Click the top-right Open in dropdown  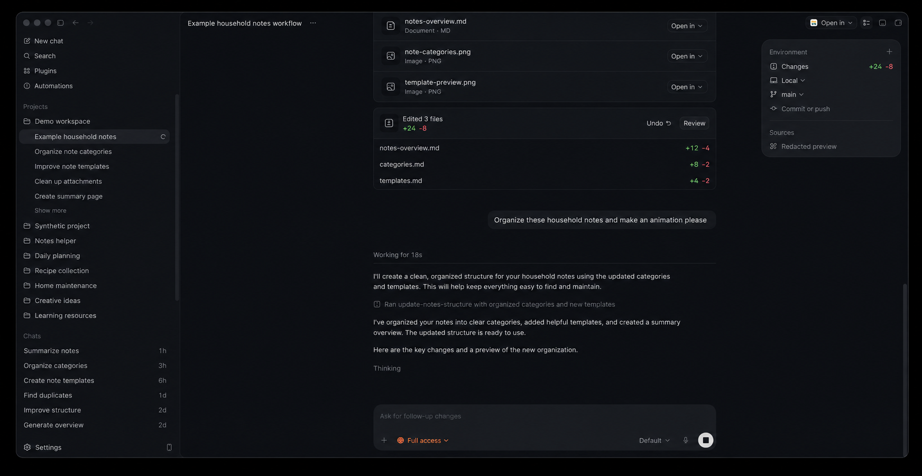832,23
